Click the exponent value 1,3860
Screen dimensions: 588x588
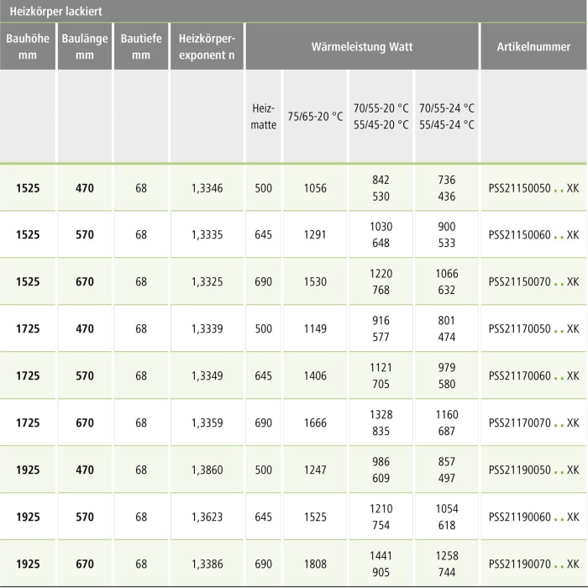[x=207, y=470]
